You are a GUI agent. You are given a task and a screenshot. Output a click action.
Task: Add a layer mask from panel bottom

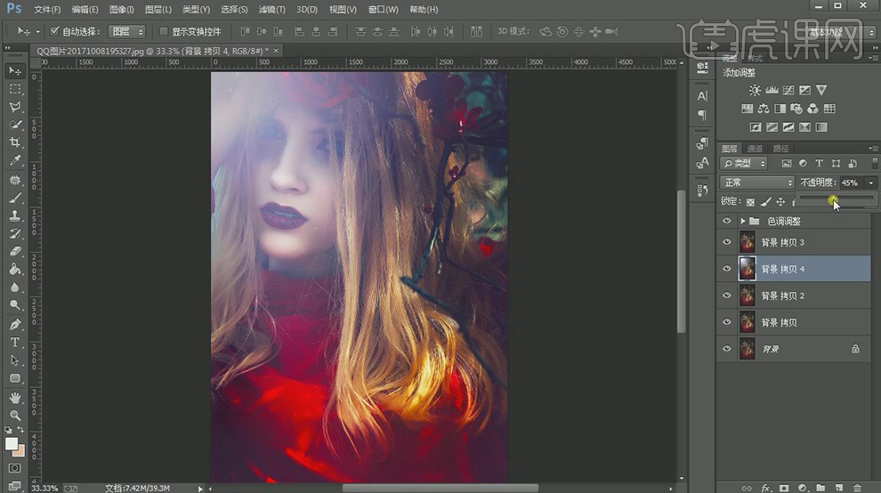pos(783,488)
